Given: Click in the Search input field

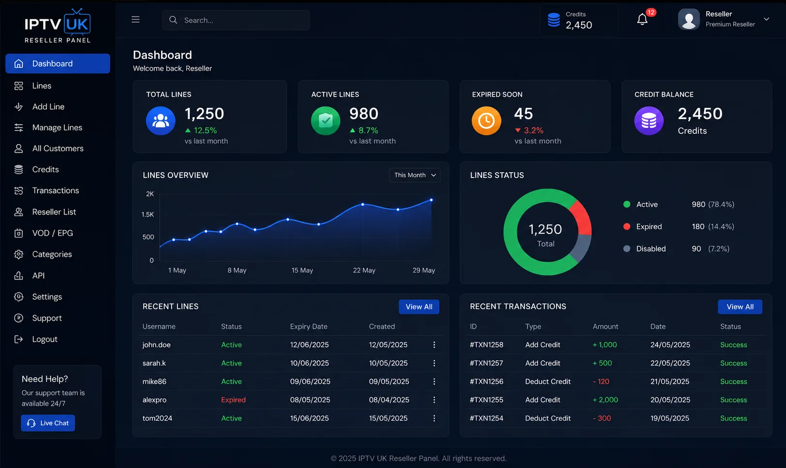Looking at the screenshot, I should coord(236,20).
